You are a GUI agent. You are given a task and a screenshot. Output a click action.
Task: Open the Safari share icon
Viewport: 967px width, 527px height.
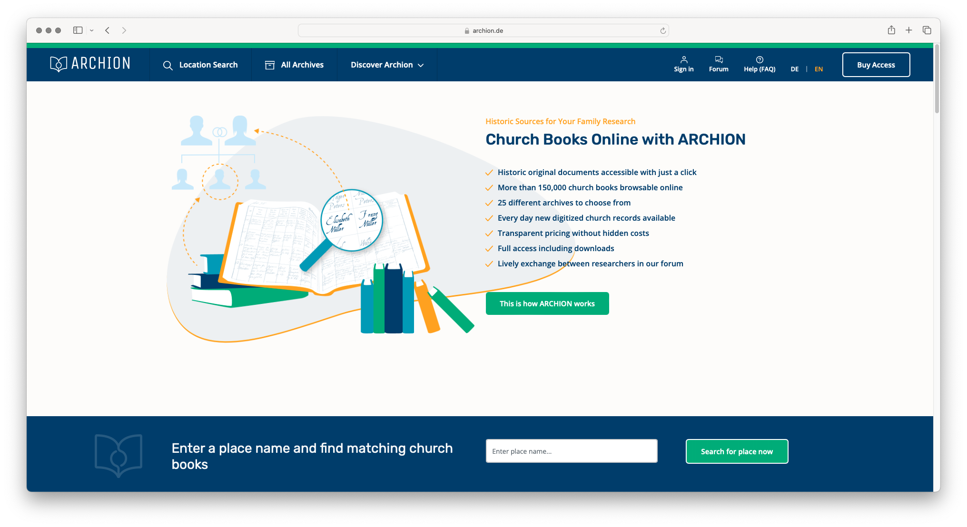tap(891, 30)
